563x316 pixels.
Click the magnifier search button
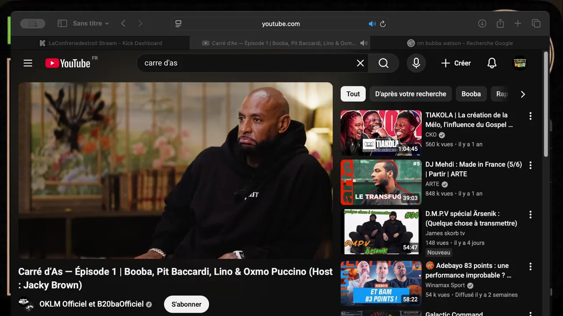384,63
